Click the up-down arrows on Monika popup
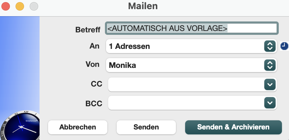This screenshot has width=289, height=140. pos(270,65)
